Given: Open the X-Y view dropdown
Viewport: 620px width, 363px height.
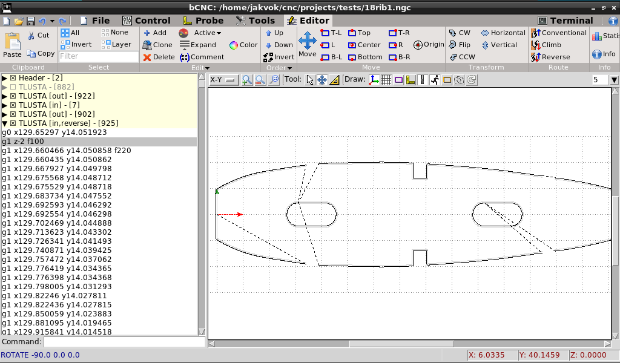Looking at the screenshot, I should [223, 80].
